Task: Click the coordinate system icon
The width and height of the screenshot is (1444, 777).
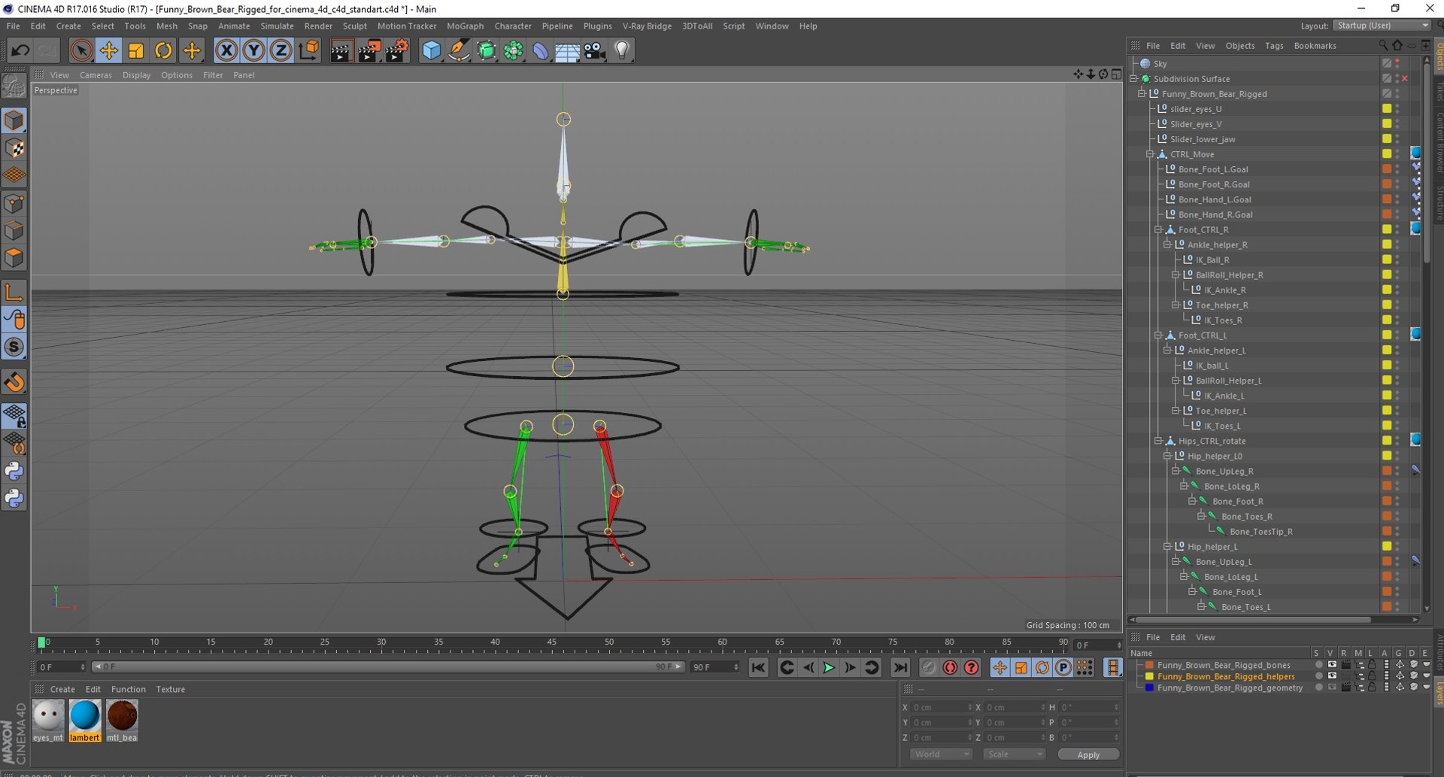Action: 308,50
